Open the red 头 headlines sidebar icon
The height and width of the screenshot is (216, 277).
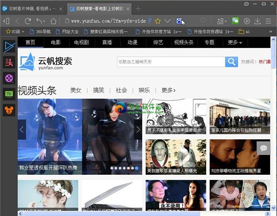pyautogui.click(x=9, y=62)
